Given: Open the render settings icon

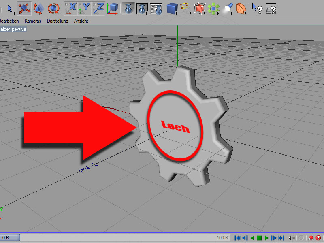Looking at the screenshot, I should (156, 9).
